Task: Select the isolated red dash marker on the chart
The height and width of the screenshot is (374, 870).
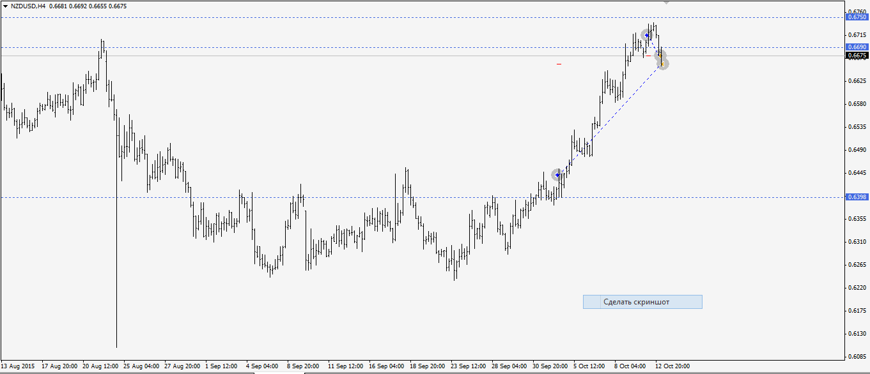Action: pos(559,64)
